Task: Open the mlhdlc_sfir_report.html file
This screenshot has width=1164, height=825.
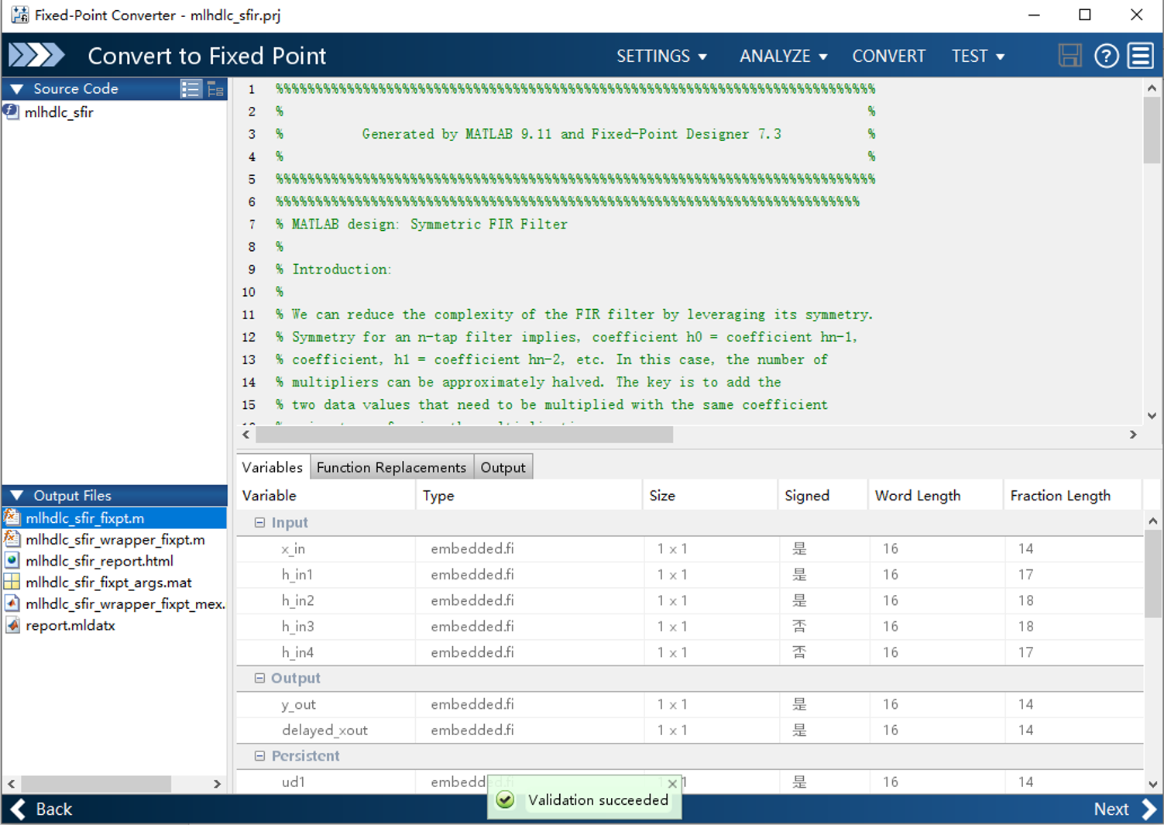Action: [x=99, y=561]
